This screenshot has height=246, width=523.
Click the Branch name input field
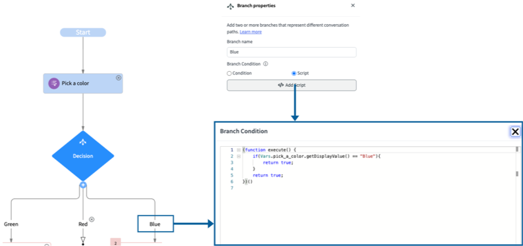pos(292,52)
